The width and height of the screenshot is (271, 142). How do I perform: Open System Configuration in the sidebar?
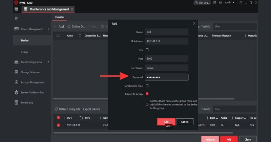point(32,92)
